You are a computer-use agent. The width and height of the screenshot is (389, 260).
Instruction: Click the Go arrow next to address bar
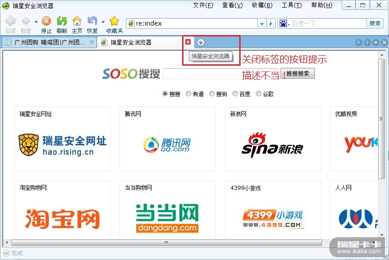pos(271,23)
